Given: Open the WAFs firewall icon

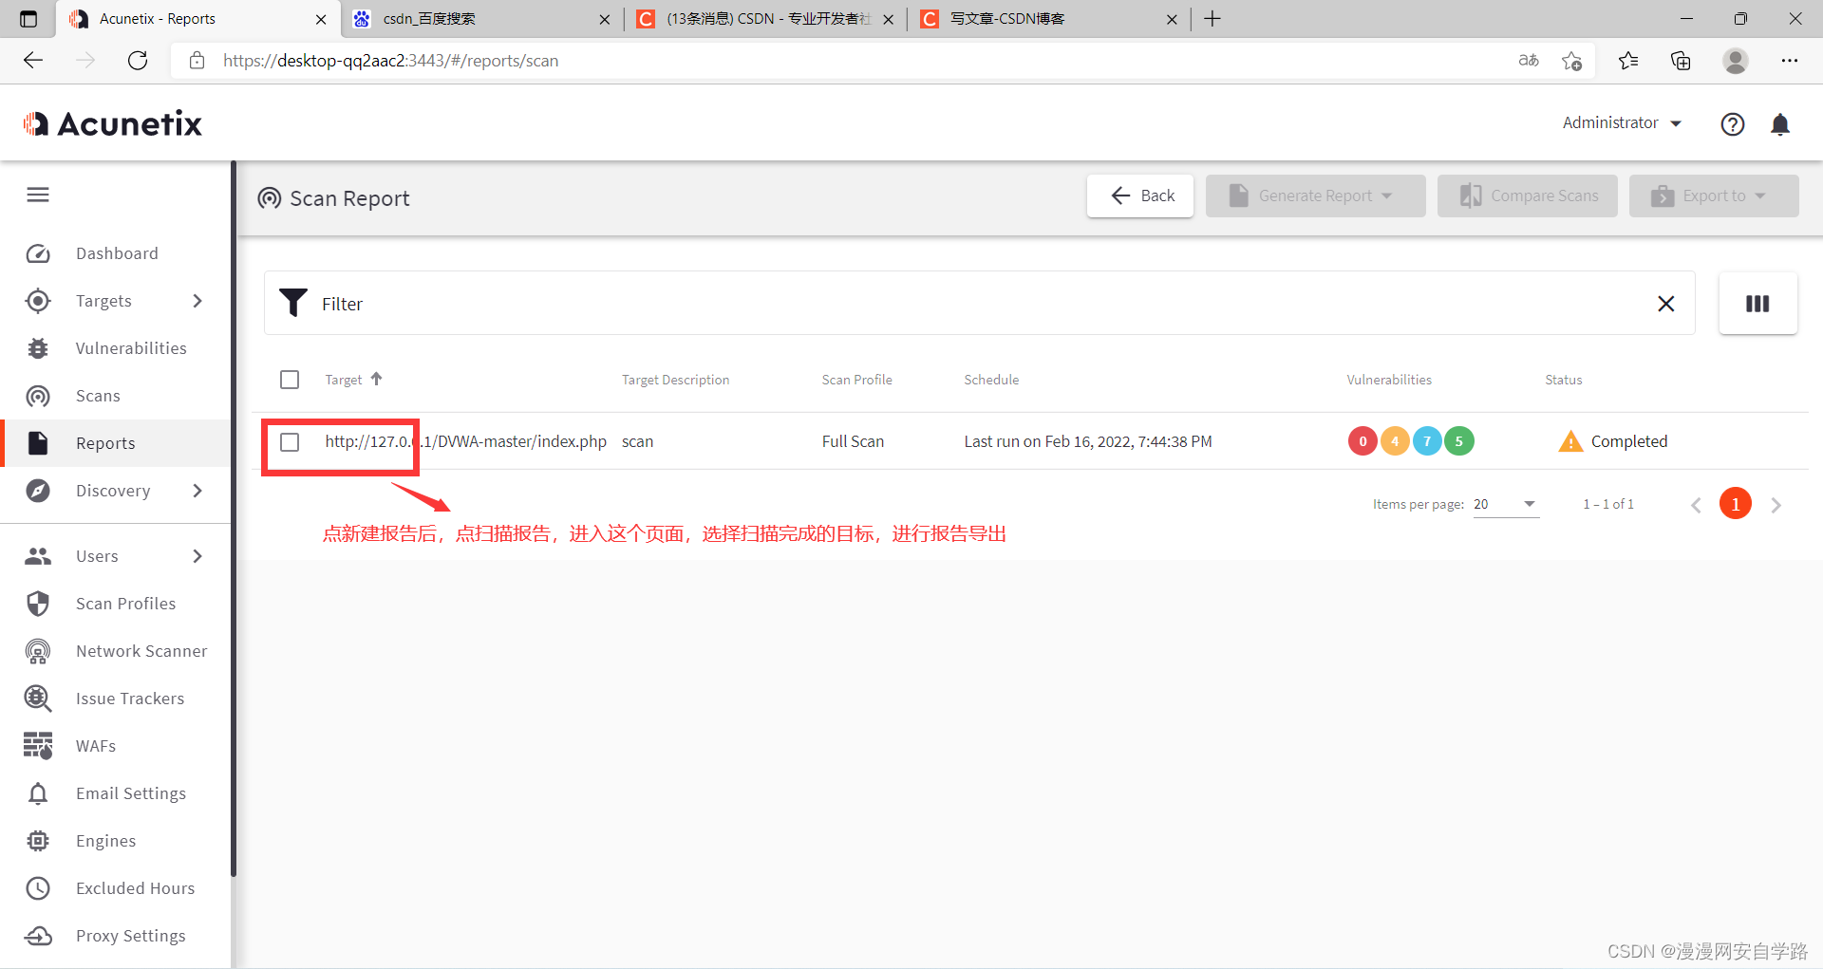Looking at the screenshot, I should tap(38, 746).
